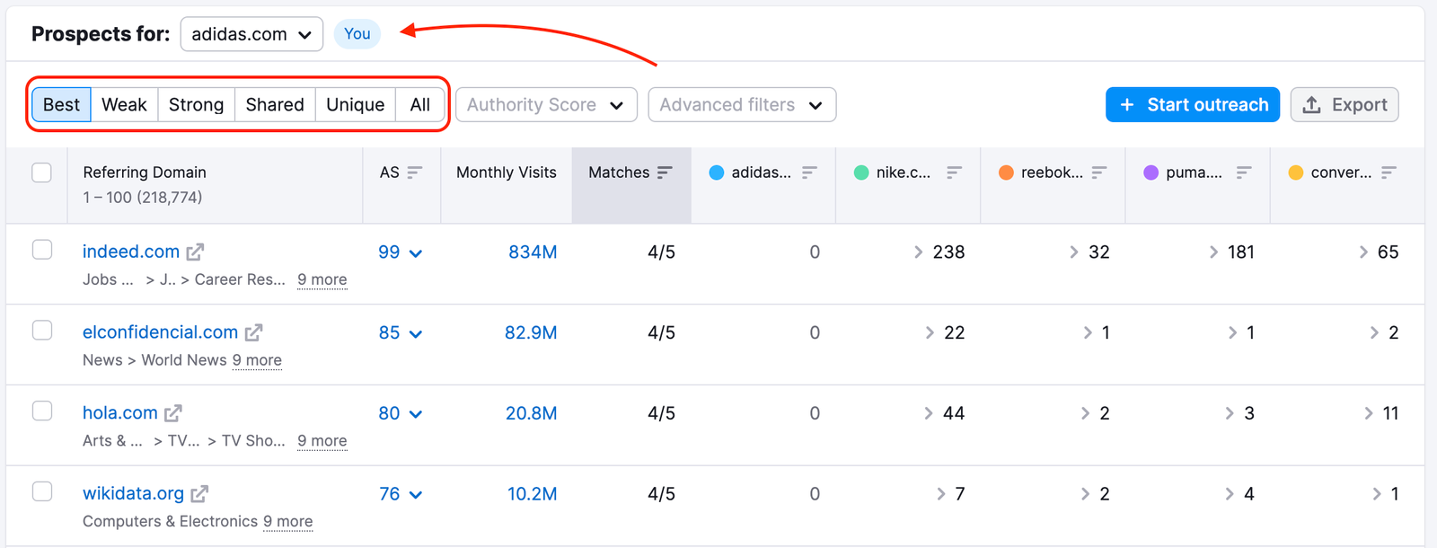Expand AS 85 details for elconfidencial.com
This screenshot has height=548, width=1437.
[x=416, y=334]
